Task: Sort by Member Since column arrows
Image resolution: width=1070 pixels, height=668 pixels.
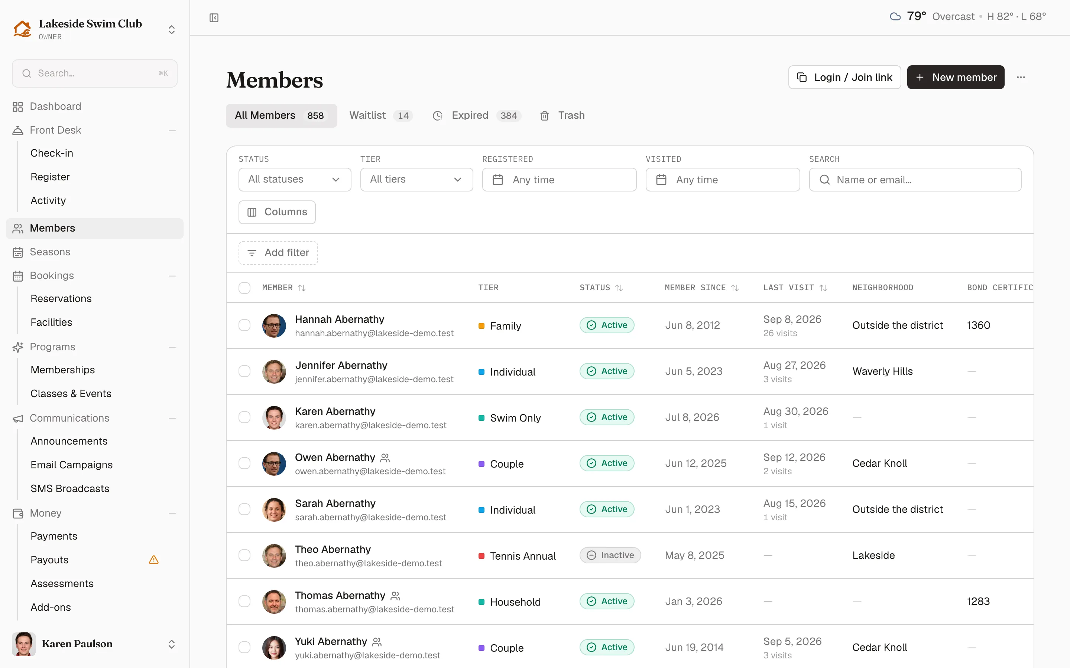Action: tap(735, 288)
